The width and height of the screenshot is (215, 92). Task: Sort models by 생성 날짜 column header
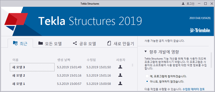point(64,60)
